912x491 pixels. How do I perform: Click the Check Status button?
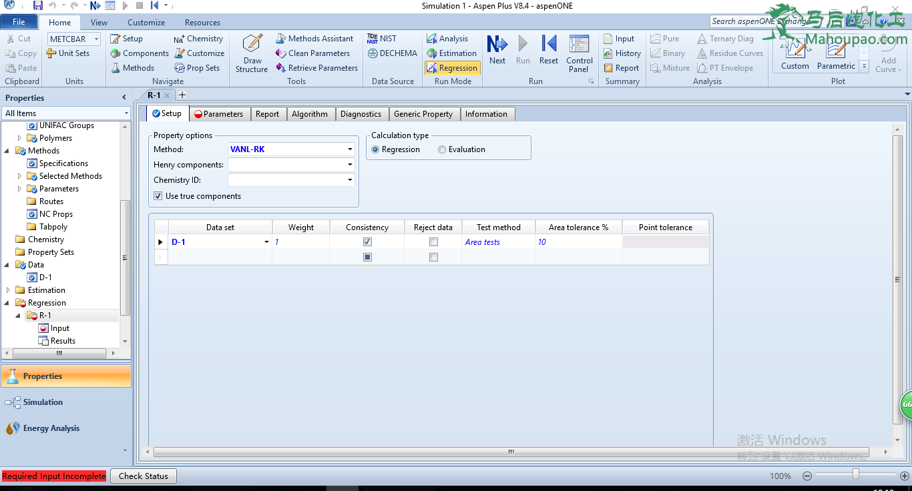click(144, 476)
